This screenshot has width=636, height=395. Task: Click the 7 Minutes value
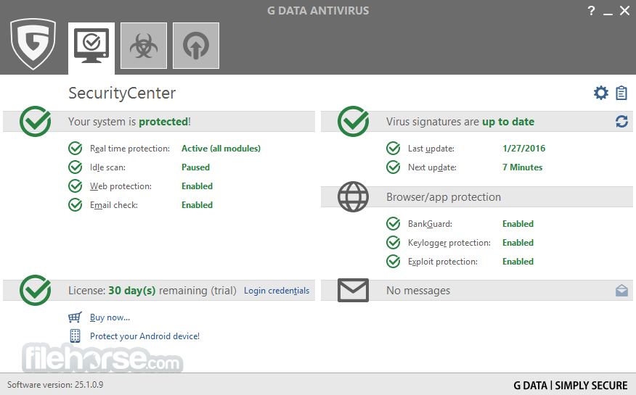pyautogui.click(x=522, y=167)
